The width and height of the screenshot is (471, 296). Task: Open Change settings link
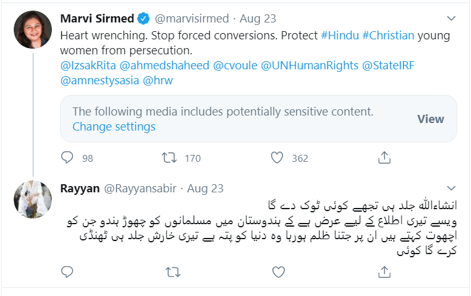tap(114, 127)
